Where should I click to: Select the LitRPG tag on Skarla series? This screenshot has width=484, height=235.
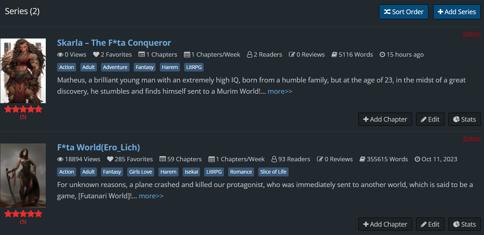click(x=194, y=67)
